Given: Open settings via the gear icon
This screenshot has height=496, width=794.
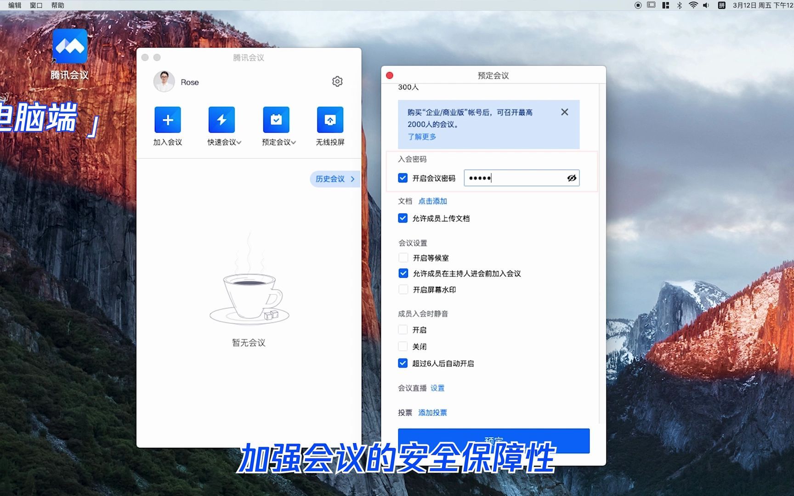Looking at the screenshot, I should click(337, 81).
